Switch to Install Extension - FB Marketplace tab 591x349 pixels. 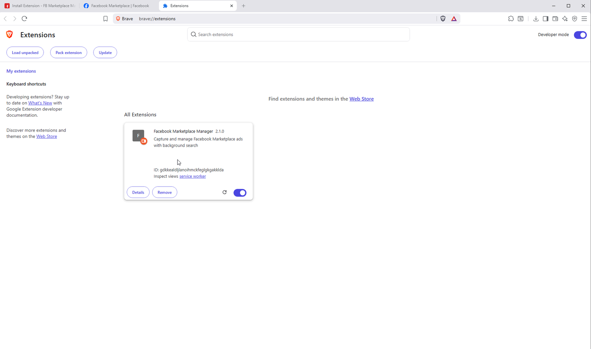pyautogui.click(x=40, y=6)
